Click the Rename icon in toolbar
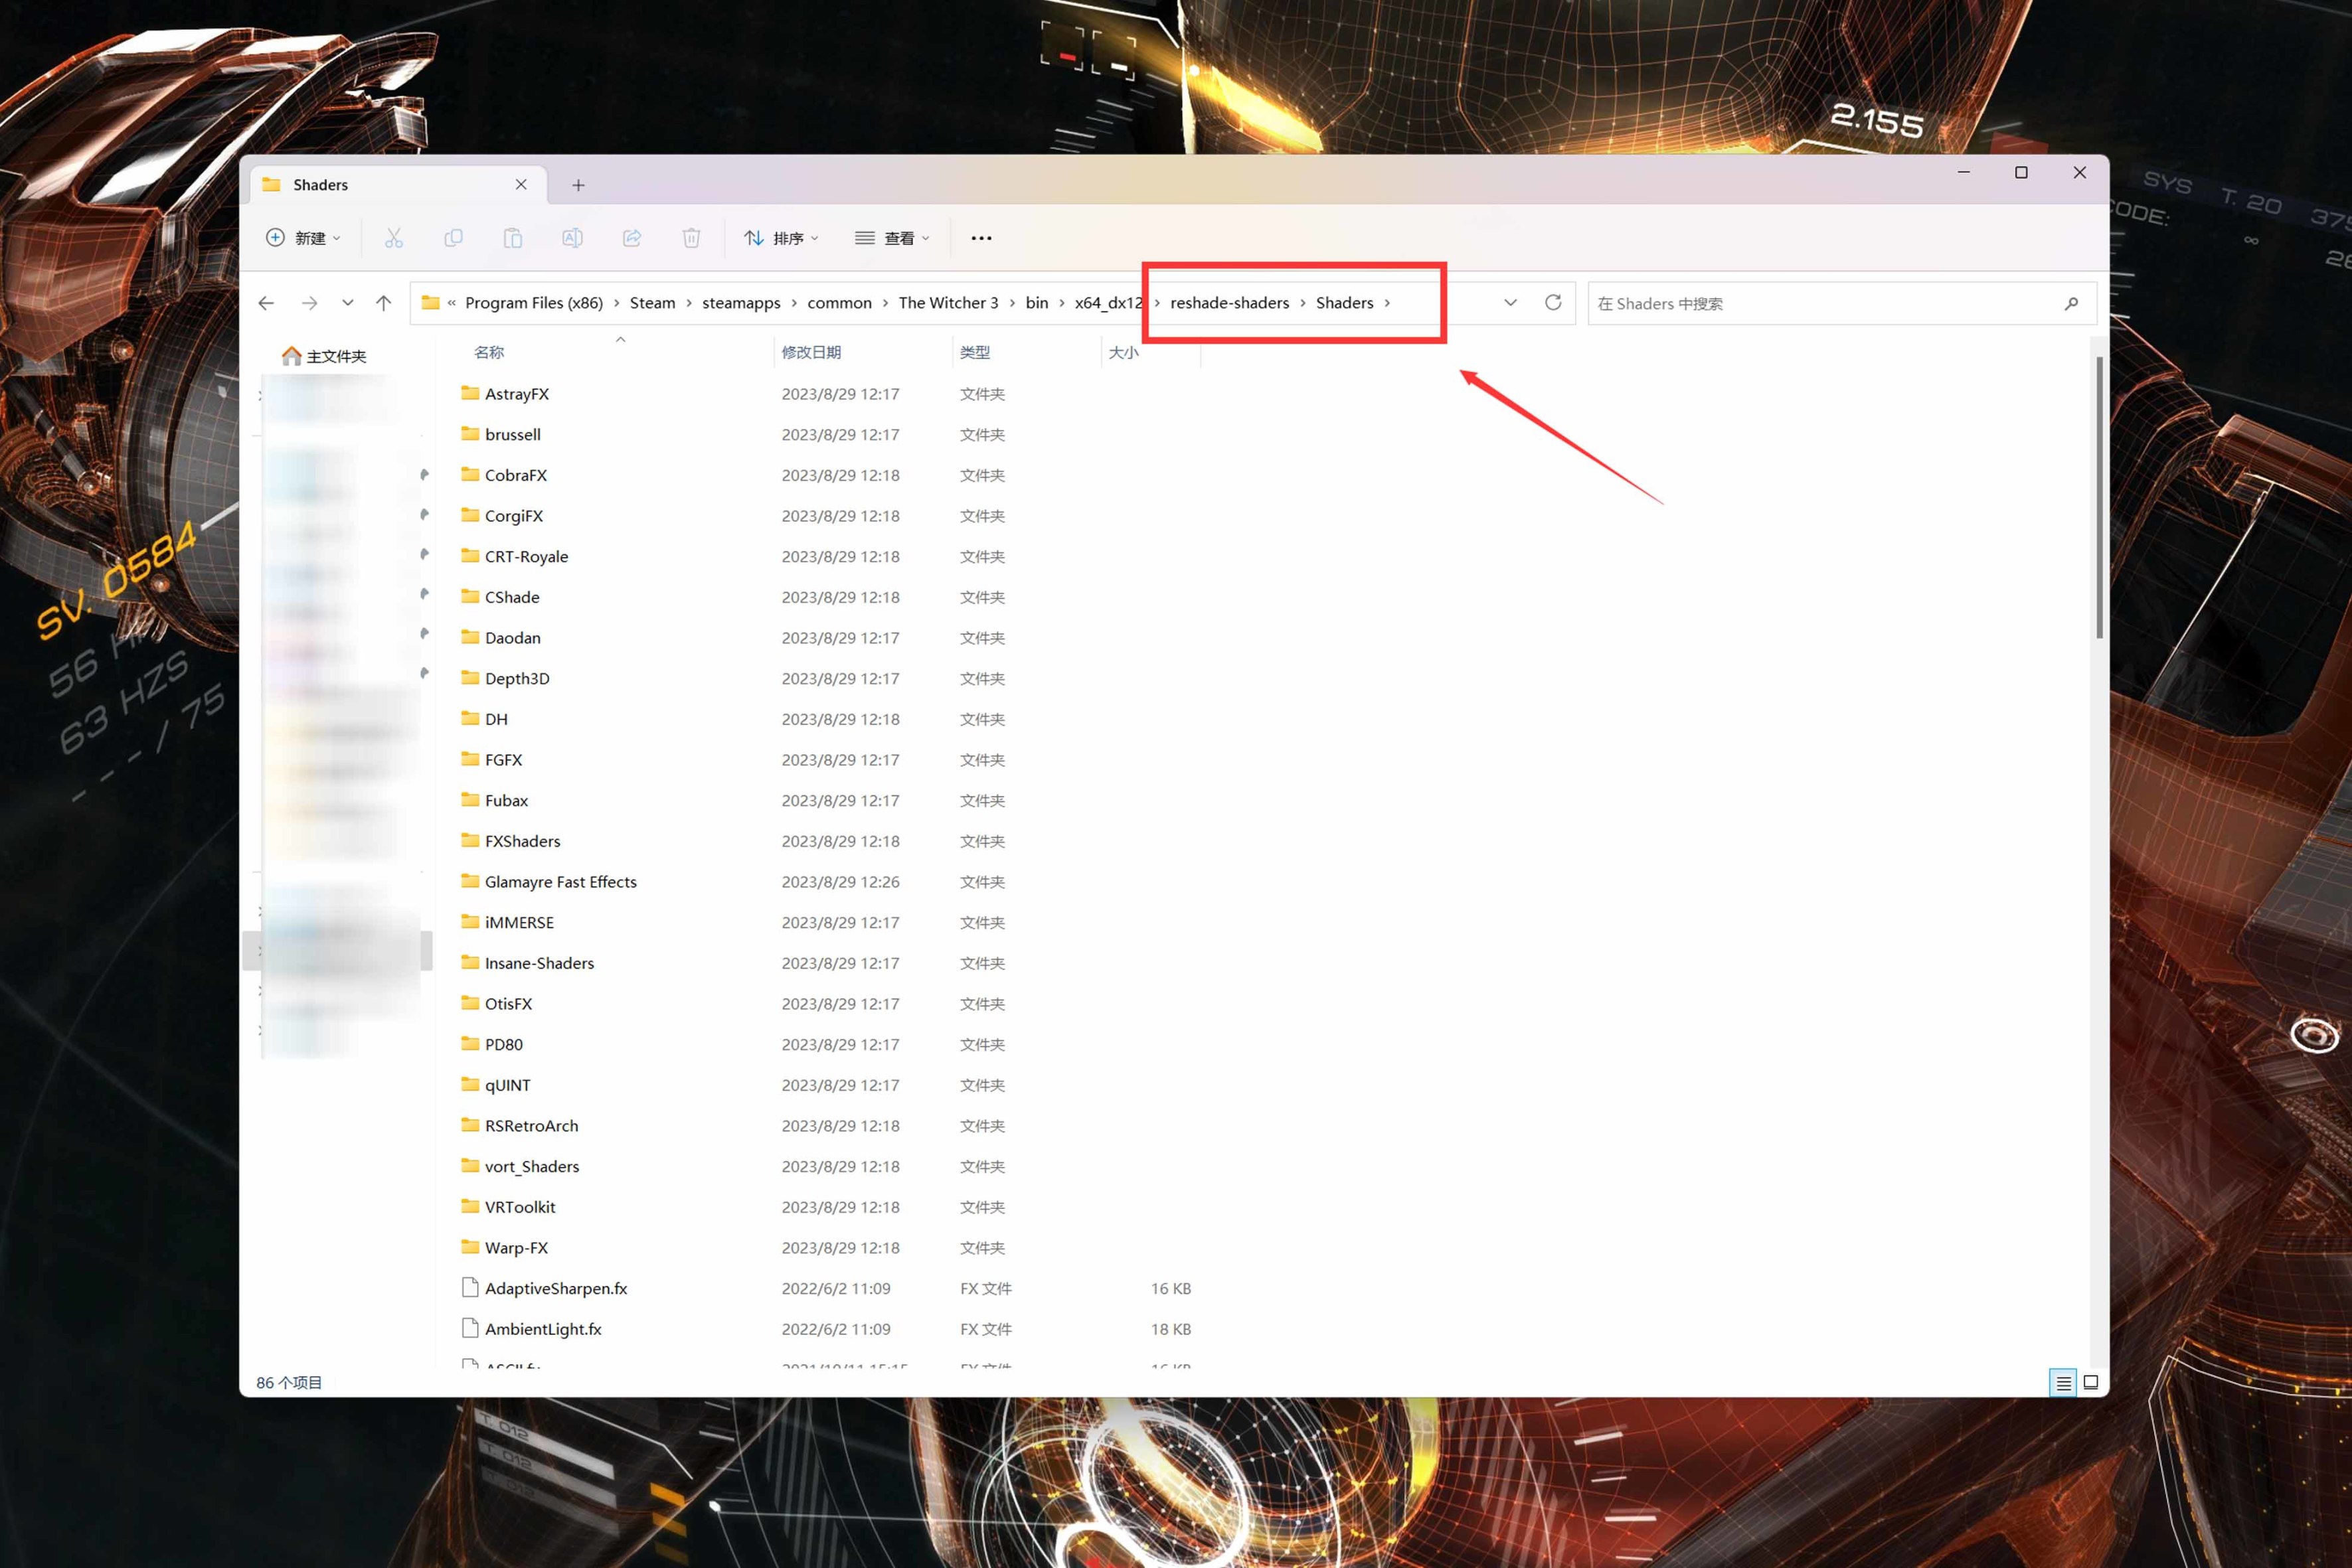This screenshot has height=1568, width=2352. [x=572, y=238]
